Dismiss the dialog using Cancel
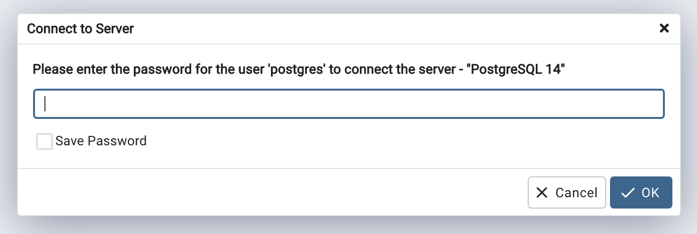Screen dimensions: 697x234 point(566,192)
